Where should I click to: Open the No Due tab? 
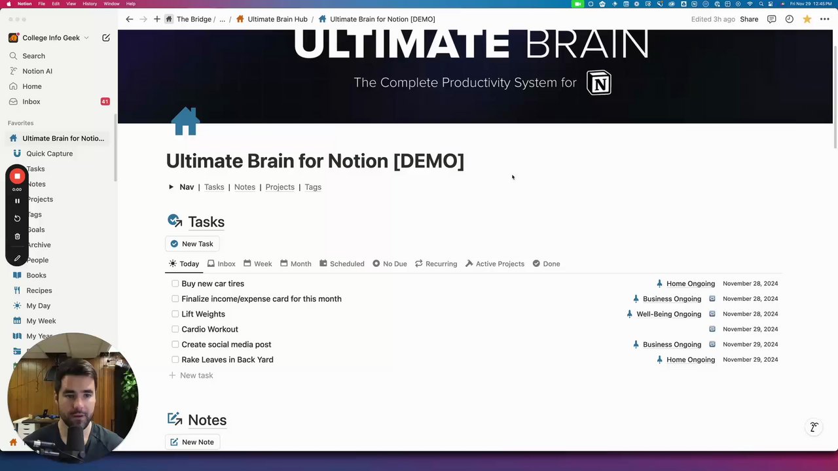click(x=390, y=264)
